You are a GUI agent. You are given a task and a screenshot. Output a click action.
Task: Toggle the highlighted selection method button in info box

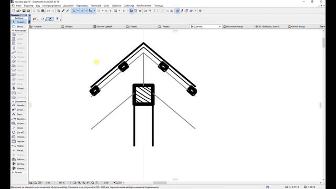(x=50, y=19)
